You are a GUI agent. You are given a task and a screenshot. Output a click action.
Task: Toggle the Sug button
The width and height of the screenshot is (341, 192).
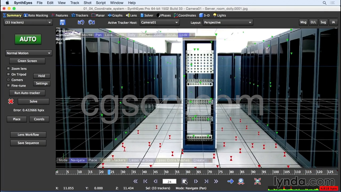click(323, 22)
